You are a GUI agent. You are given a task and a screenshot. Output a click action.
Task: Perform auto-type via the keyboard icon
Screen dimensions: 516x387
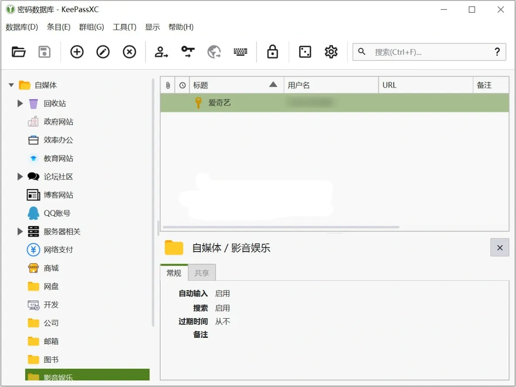pyautogui.click(x=240, y=52)
